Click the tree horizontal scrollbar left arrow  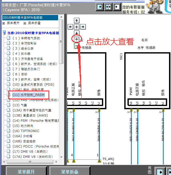click(x=4, y=162)
